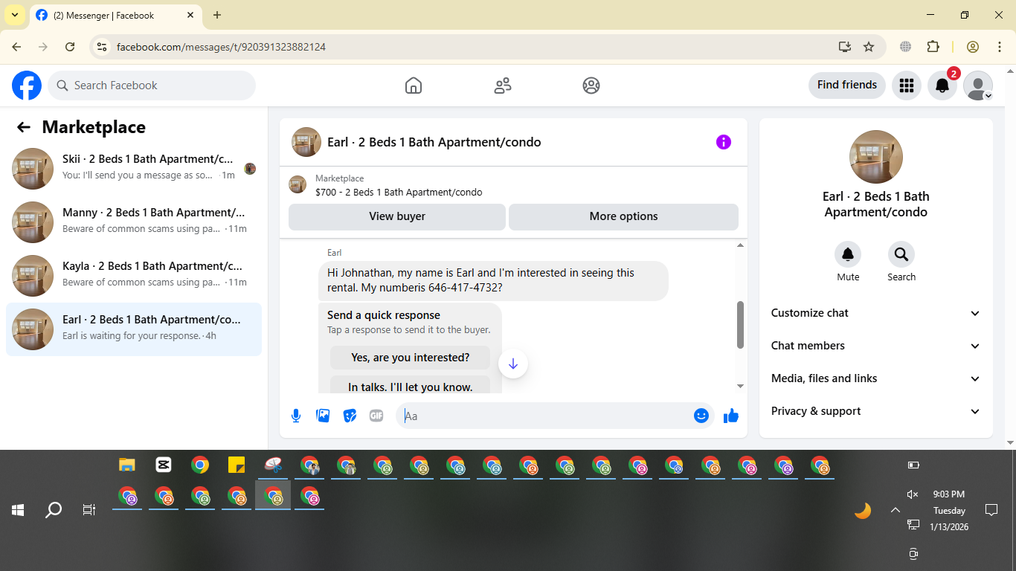The image size is (1016, 571).
Task: Click the Chrome address bar URL
Action: coord(221,47)
